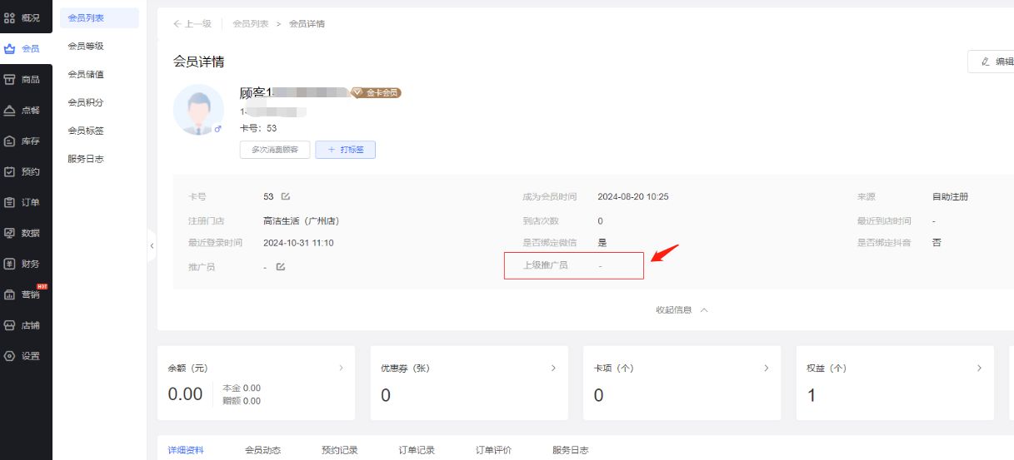Click the 打标签 add tag button

tap(345, 150)
